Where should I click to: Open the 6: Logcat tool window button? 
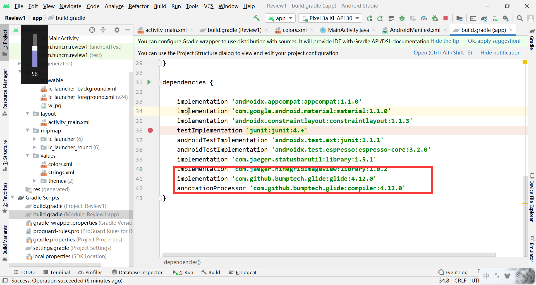pos(243,272)
